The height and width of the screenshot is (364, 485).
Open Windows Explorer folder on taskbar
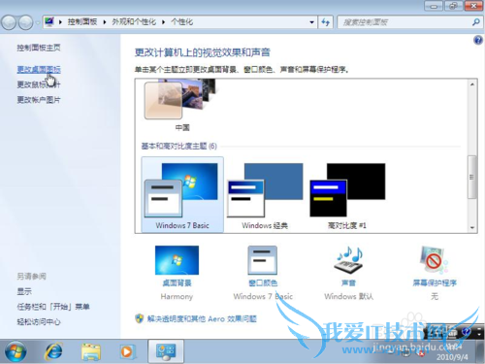pyautogui.click(x=91, y=351)
